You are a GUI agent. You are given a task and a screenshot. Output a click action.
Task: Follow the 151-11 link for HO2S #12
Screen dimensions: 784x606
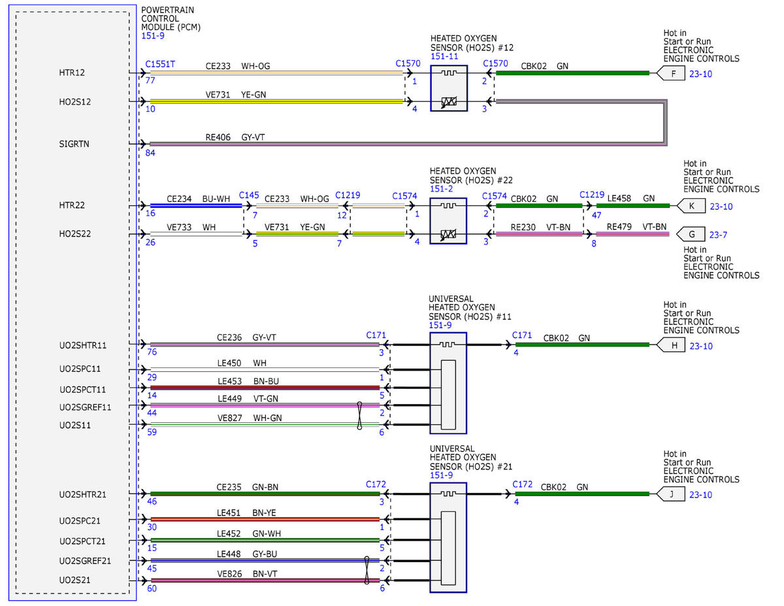(443, 56)
